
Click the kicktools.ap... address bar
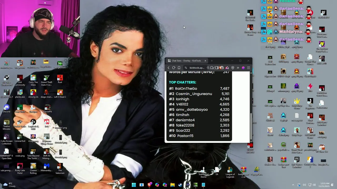click(197, 68)
